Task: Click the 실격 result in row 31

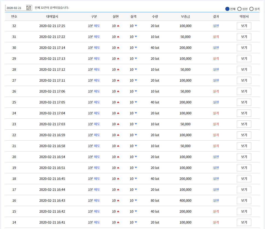Action: [216, 37]
